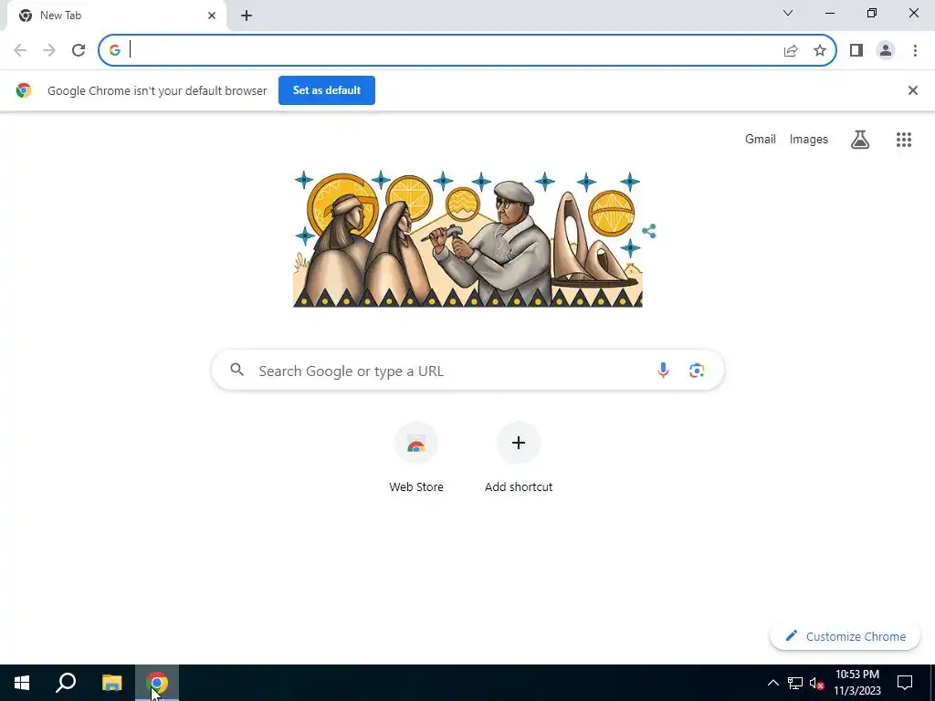Show hidden system tray icons

click(772, 683)
